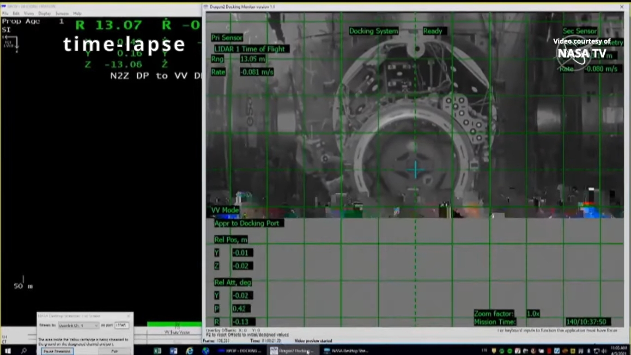631x355 pixels.
Task: Open the Display menu
Action: pos(45,13)
